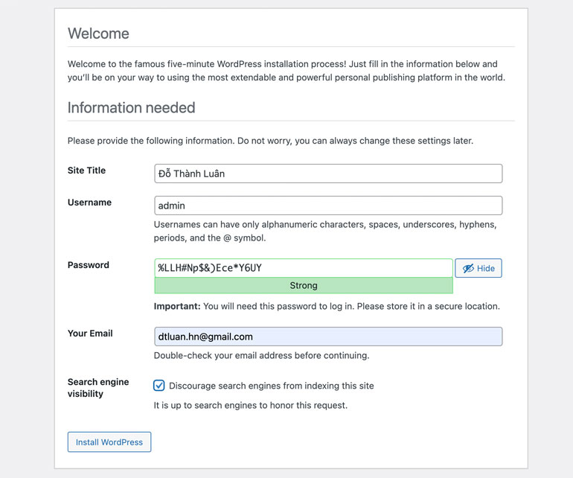Image resolution: width=573 pixels, height=478 pixels.
Task: Click the Site Title label
Action: [x=86, y=171]
